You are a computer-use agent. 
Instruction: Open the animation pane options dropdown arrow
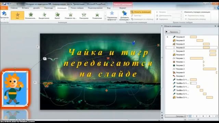[215, 26]
